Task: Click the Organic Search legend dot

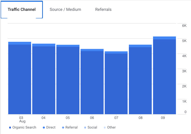Action: point(10,127)
